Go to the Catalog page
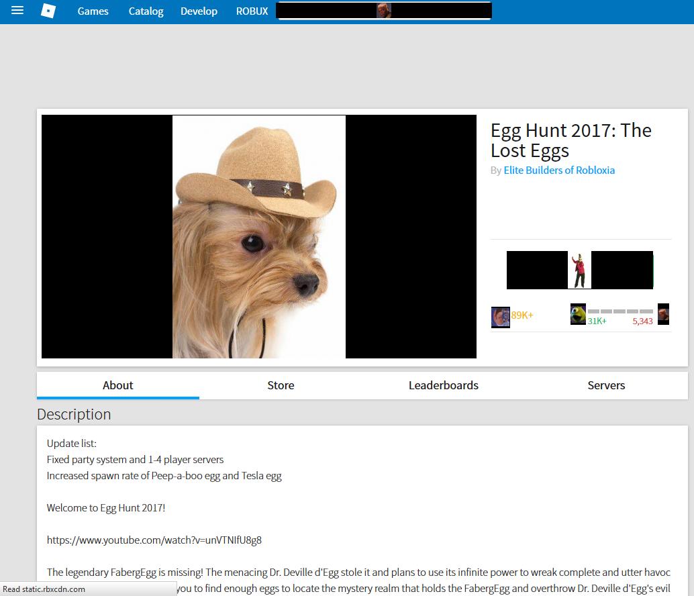 pyautogui.click(x=146, y=11)
